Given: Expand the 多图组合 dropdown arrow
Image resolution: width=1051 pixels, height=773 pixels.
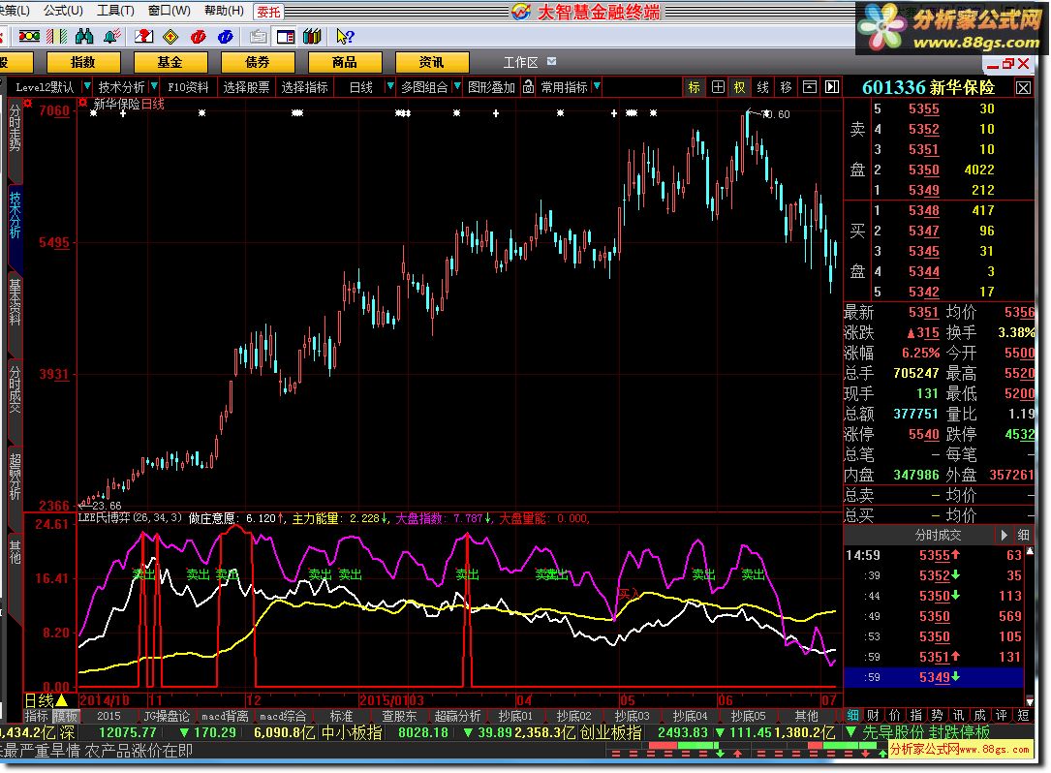Looking at the screenshot, I should (x=457, y=86).
